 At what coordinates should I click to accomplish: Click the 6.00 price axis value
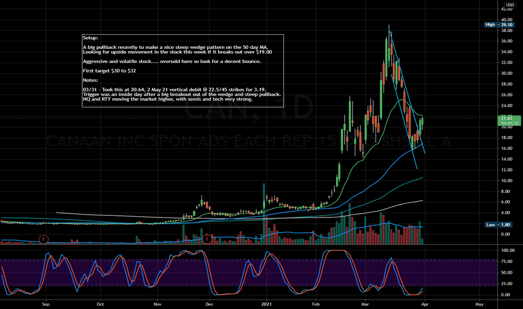506,202
